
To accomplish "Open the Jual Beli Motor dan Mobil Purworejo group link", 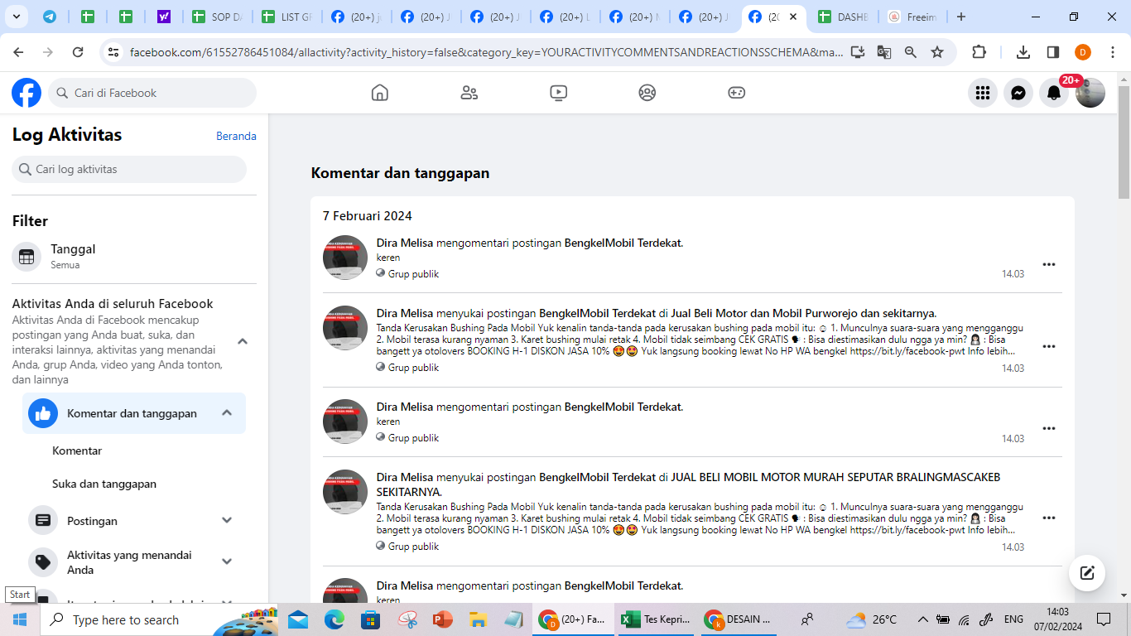I will point(803,313).
